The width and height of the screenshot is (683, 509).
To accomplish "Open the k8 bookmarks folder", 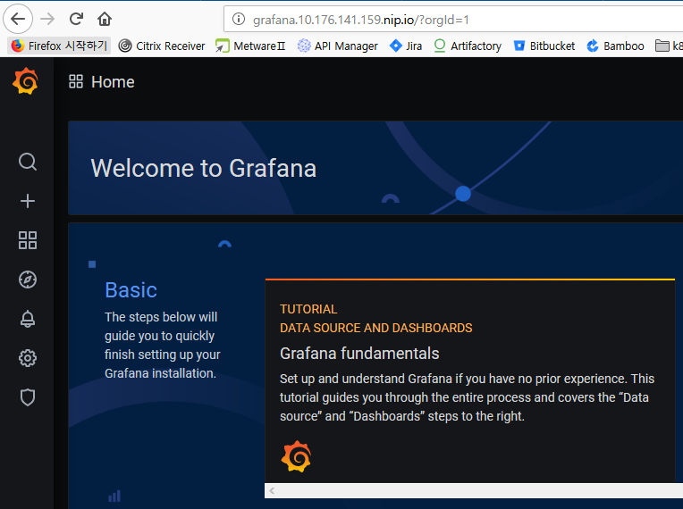I will click(669, 46).
